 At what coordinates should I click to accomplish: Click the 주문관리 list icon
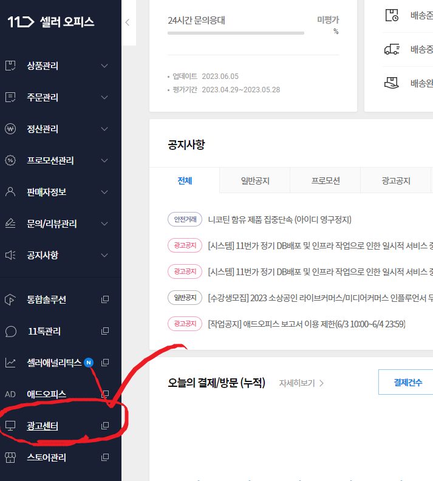click(x=10, y=97)
